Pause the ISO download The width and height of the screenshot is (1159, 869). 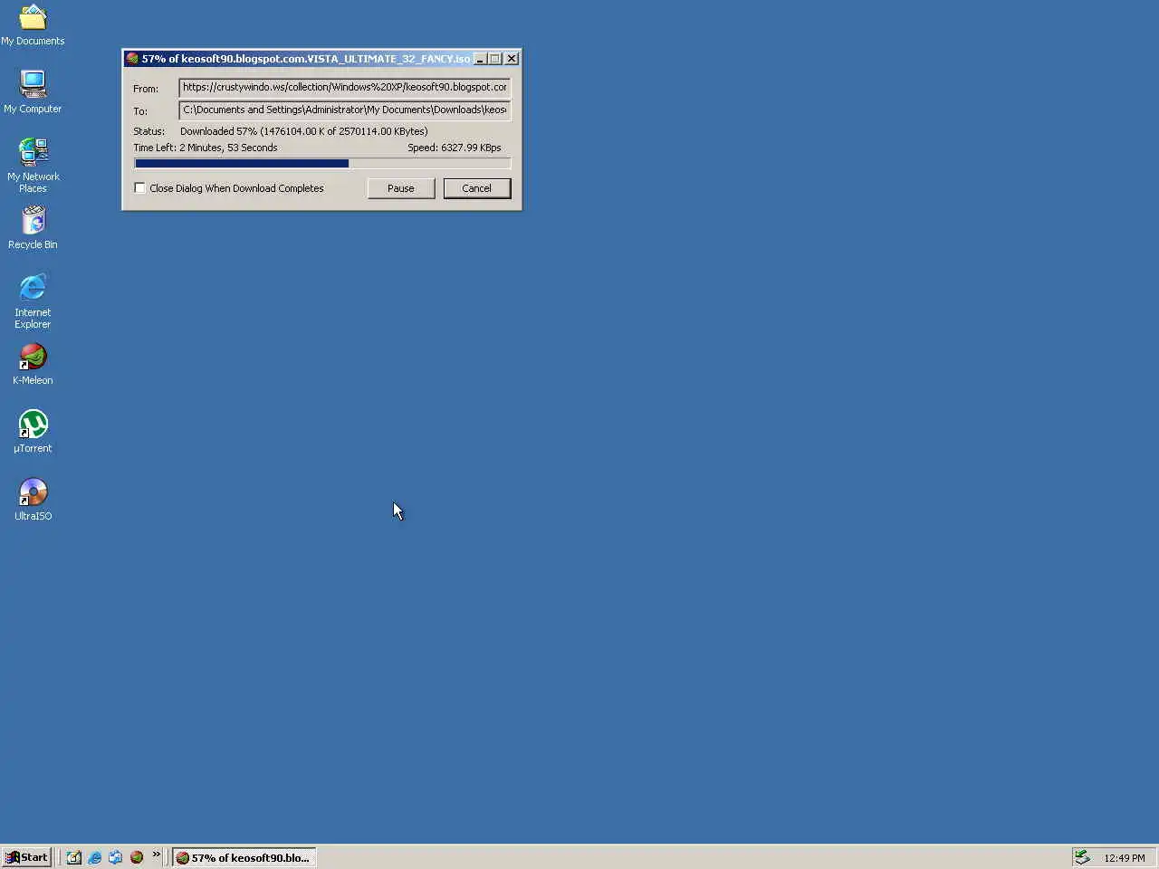[401, 188]
